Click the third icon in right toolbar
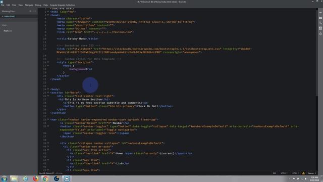This screenshot has width=323, height=182. coord(320,23)
